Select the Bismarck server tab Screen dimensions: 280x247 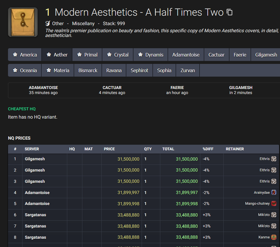[x=88, y=70]
